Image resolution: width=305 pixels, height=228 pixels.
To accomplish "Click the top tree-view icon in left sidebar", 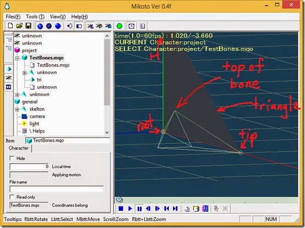I will point(9,40).
